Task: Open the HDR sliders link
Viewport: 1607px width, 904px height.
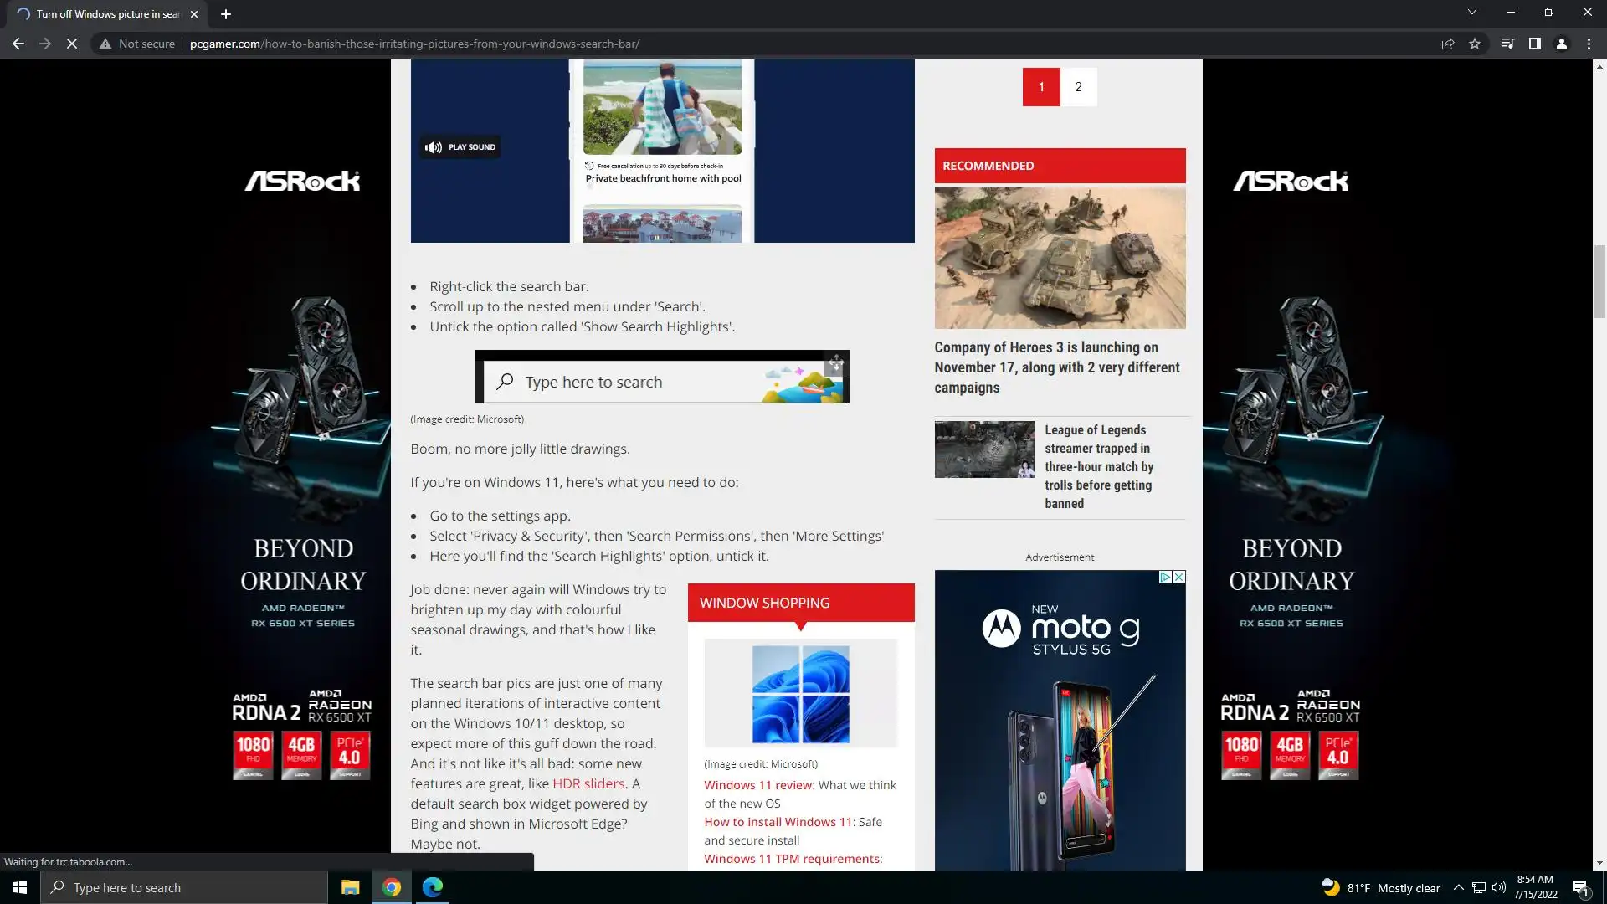Action: click(x=588, y=784)
